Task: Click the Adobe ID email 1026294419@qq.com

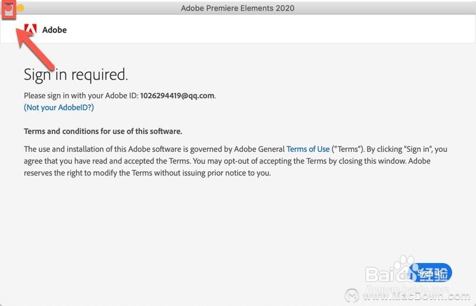Action: tap(177, 95)
